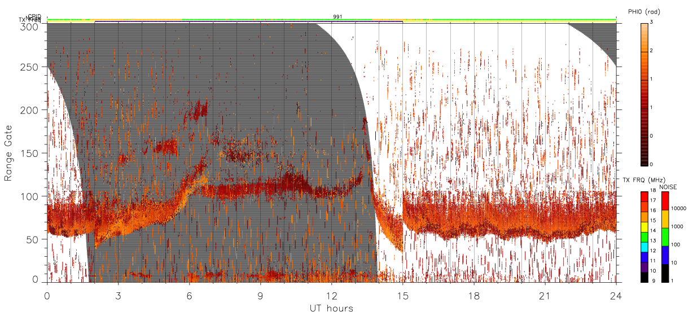The image size is (693, 320).
Task: Click the red NOISE swatch above 10000
Action: (x=665, y=201)
